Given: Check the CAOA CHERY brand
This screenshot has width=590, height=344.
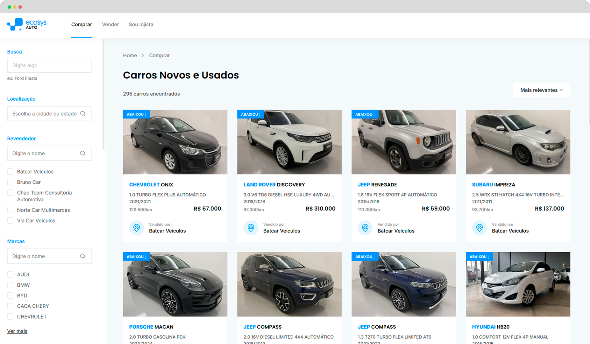Looking at the screenshot, I should [x=10, y=306].
